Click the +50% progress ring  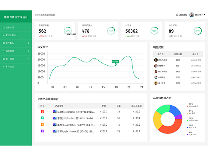pyautogui.click(x=198, y=31)
